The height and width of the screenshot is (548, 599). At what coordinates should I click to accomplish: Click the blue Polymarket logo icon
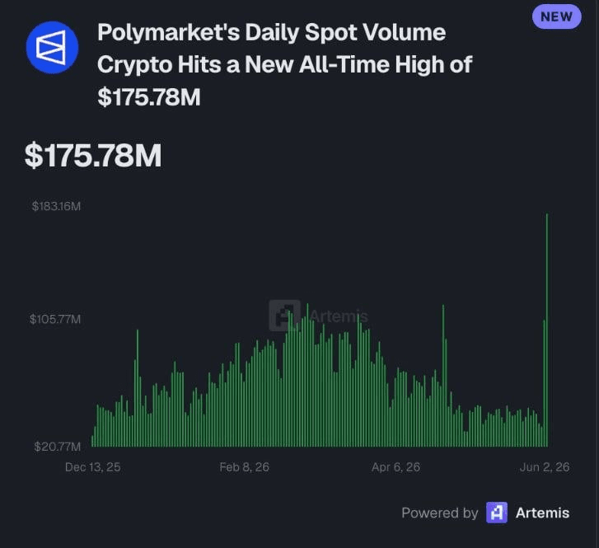53,48
